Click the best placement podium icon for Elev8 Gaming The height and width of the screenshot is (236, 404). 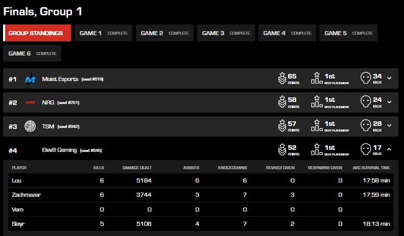(317, 150)
